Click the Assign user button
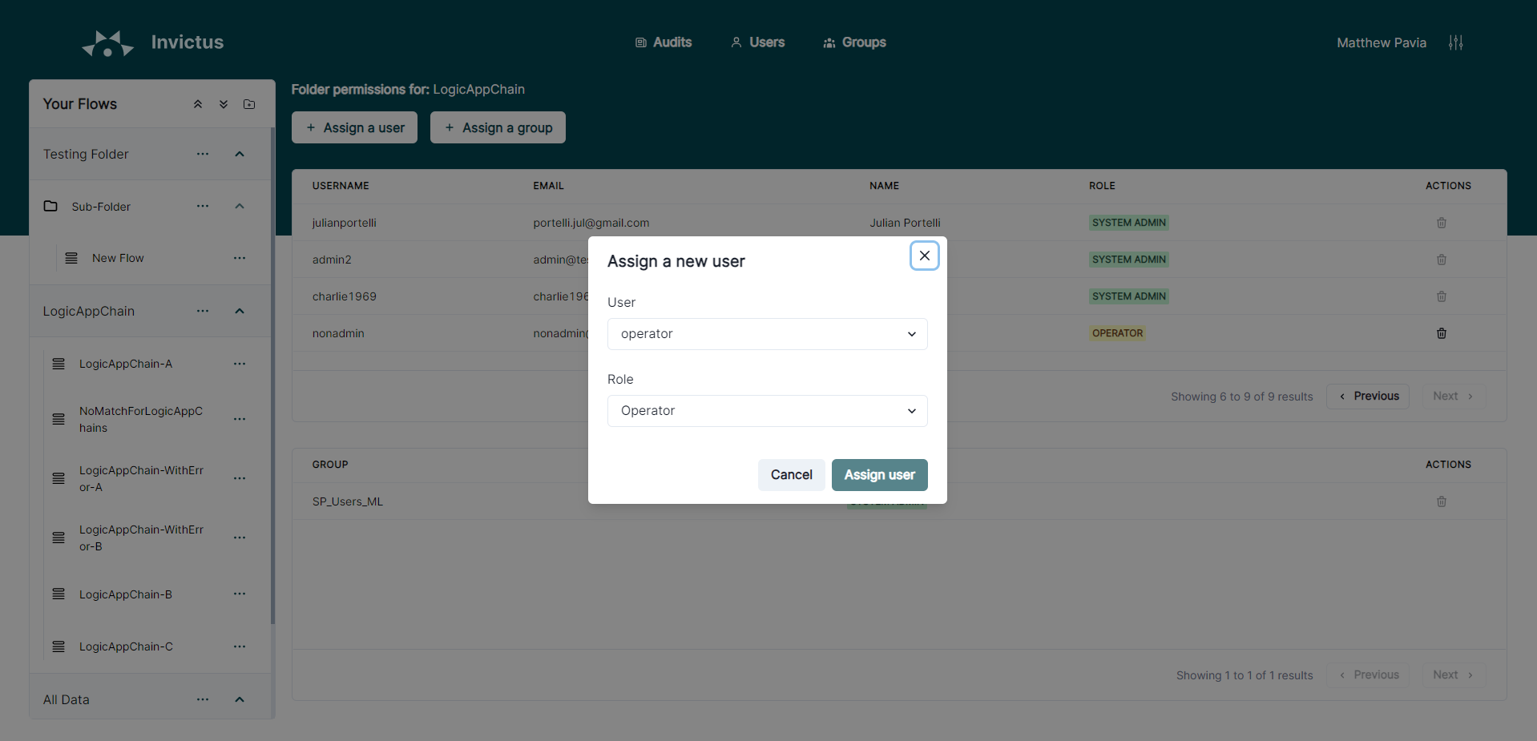The width and height of the screenshot is (1537, 741). point(879,475)
